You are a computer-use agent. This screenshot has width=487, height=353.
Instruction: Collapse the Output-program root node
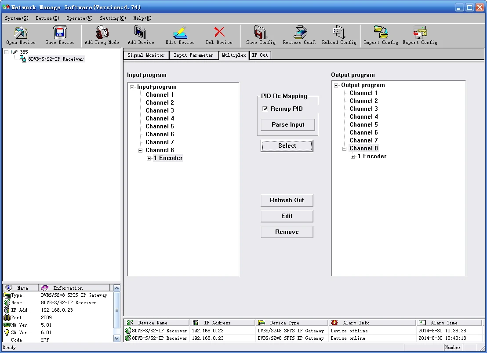[336, 85]
